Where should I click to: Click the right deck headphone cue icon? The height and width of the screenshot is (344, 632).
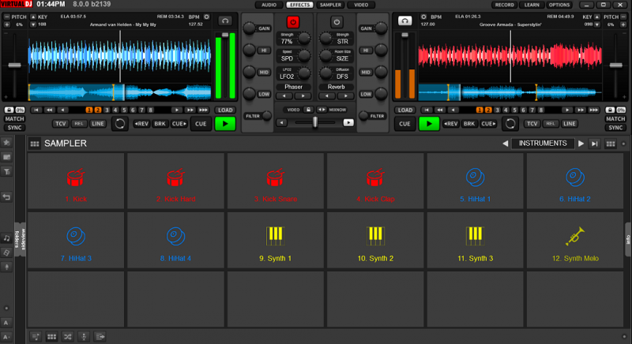(x=404, y=21)
